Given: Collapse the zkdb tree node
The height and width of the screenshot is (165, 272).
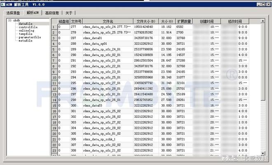Looking at the screenshot, I should coord(10,21).
